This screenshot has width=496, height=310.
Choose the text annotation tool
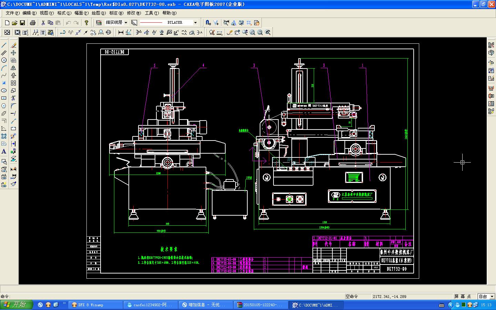pyautogui.click(x=4, y=152)
